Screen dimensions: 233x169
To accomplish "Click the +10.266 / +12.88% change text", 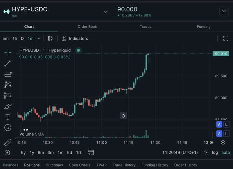I will pos(134,15).
